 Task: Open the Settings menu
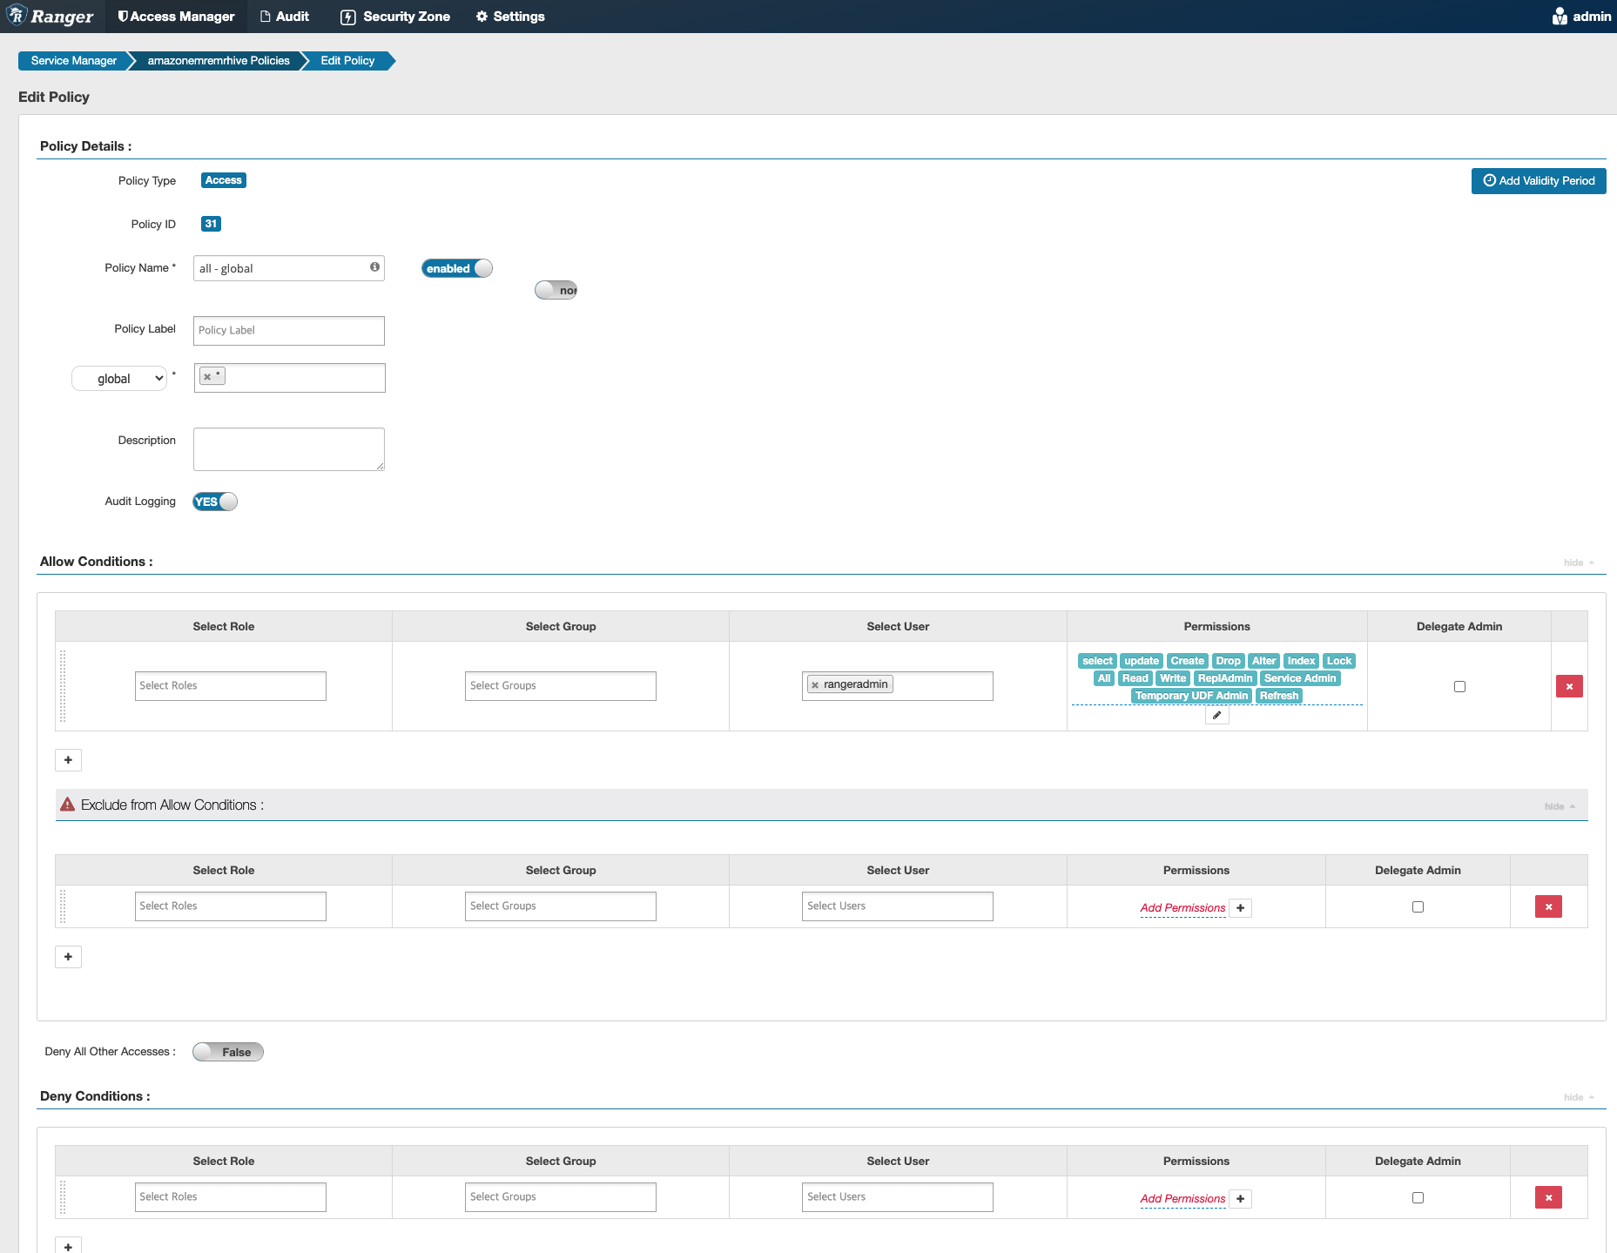tap(510, 17)
